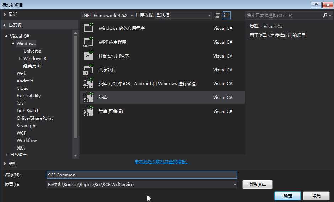The width and height of the screenshot is (334, 202).
Task: Select the Extensibility category
Action: coord(28,95)
